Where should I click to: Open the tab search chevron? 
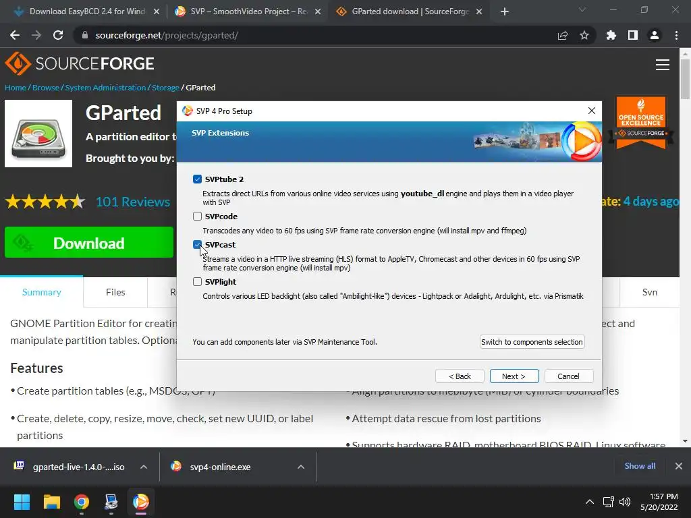(x=582, y=9)
